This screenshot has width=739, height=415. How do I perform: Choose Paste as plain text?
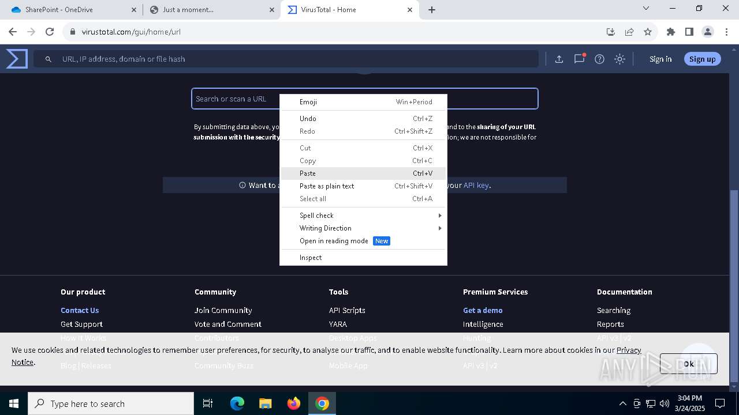click(x=363, y=186)
